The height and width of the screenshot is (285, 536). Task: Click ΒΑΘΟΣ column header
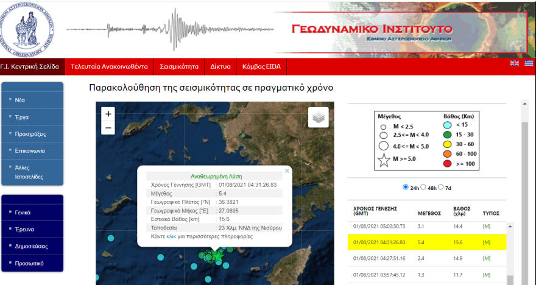(462, 211)
